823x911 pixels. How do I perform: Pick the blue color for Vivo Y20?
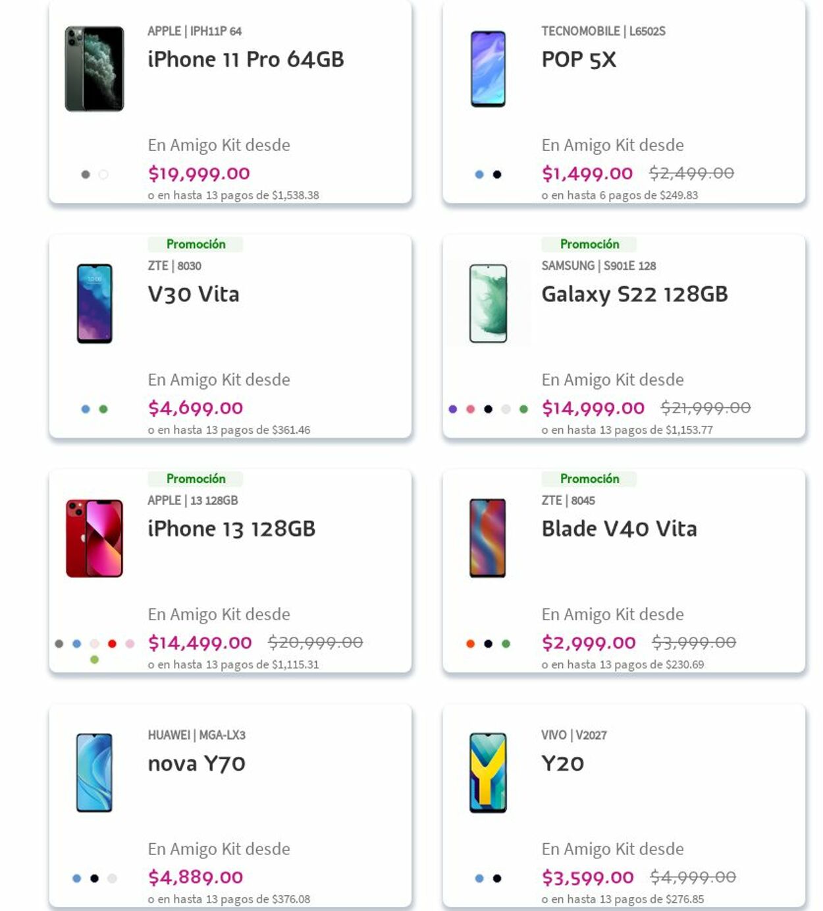479,879
